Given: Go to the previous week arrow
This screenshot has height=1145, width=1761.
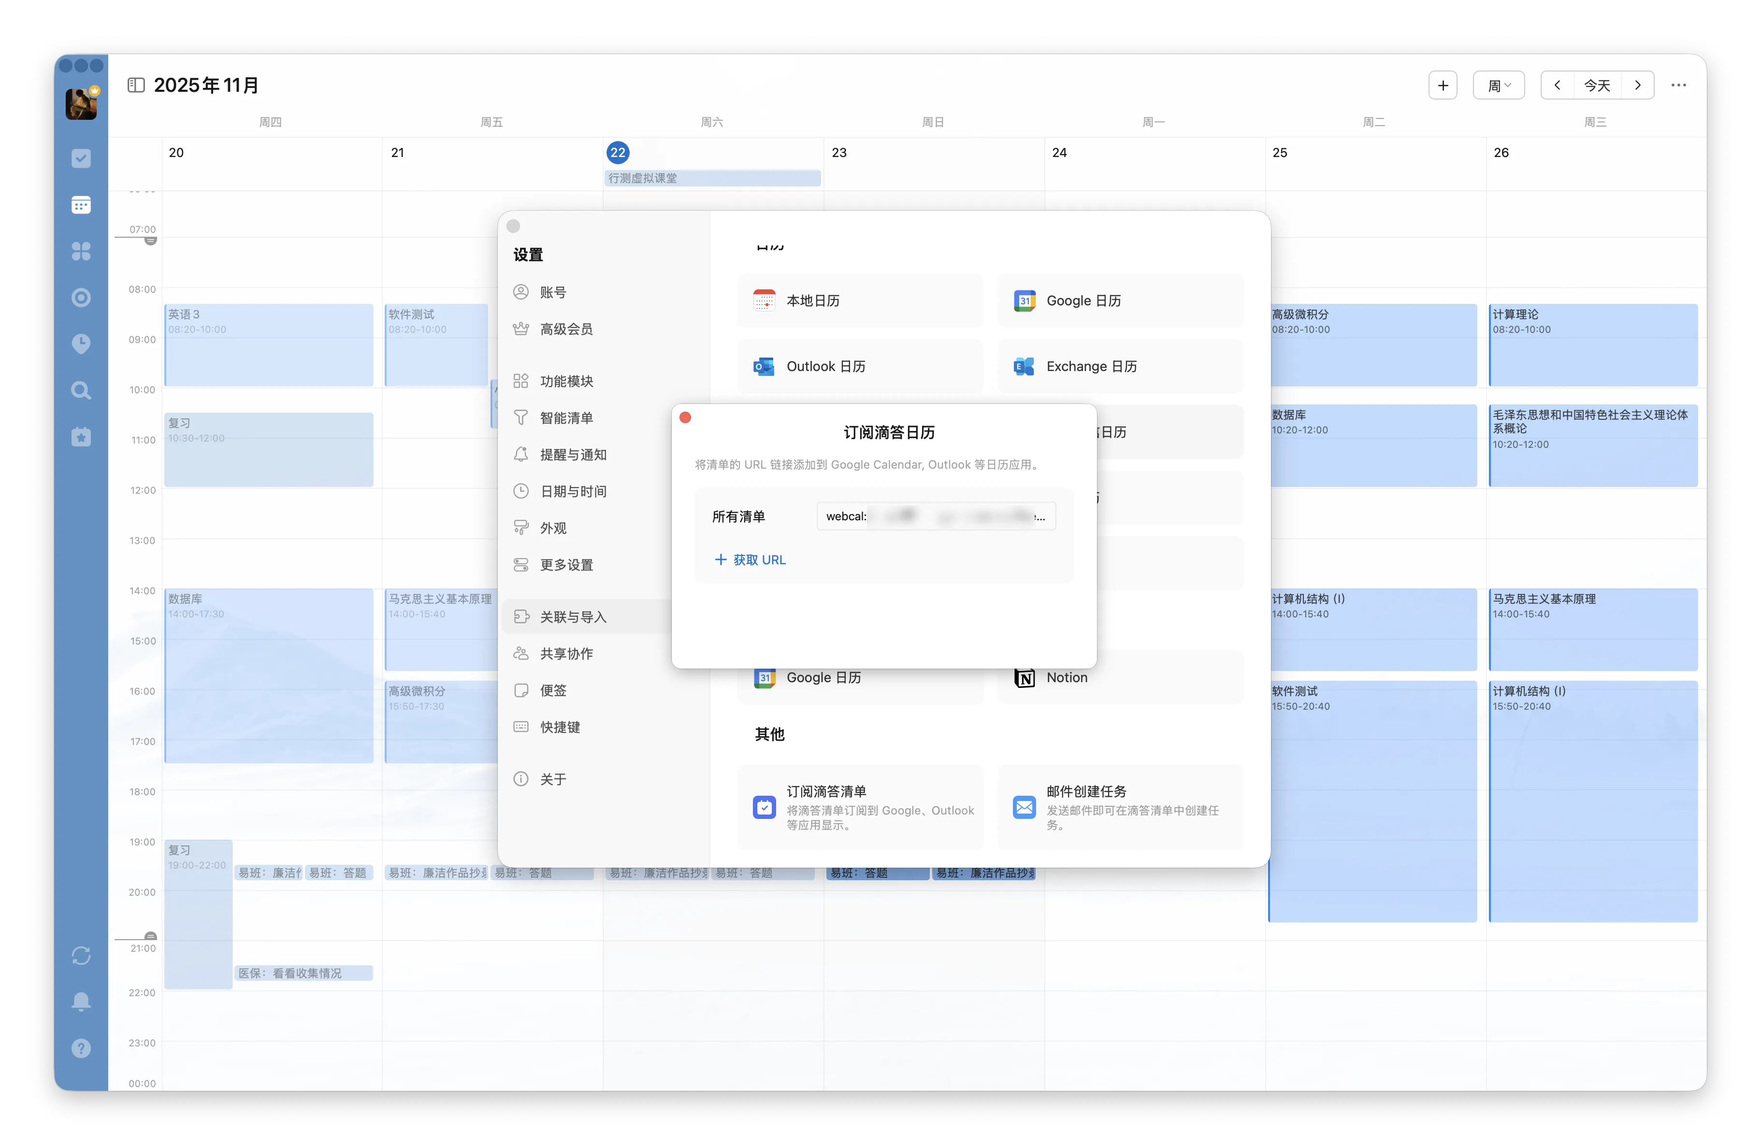Looking at the screenshot, I should [x=1557, y=85].
